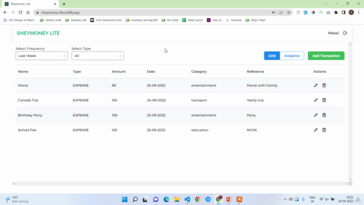Open Windows Start menu
Screen dimensions: 364x205
(x=125, y=199)
